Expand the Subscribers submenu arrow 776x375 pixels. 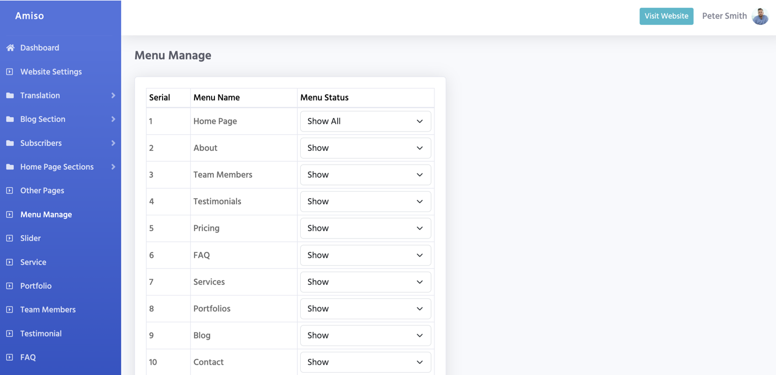(x=113, y=143)
